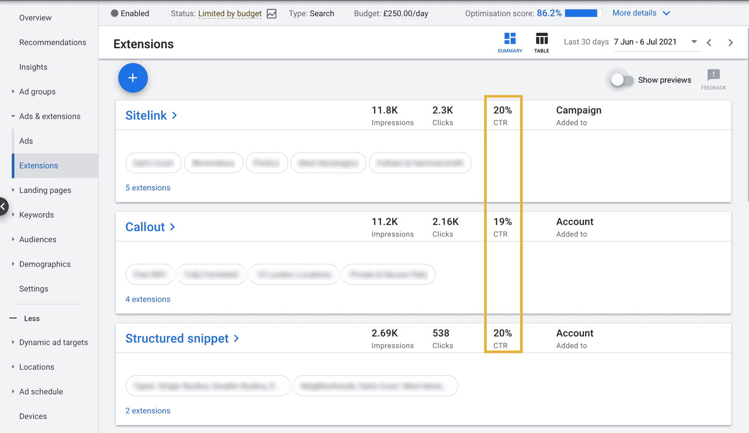This screenshot has height=433, width=749.
Task: Click the Structured snippet arrow
Action: (x=236, y=338)
